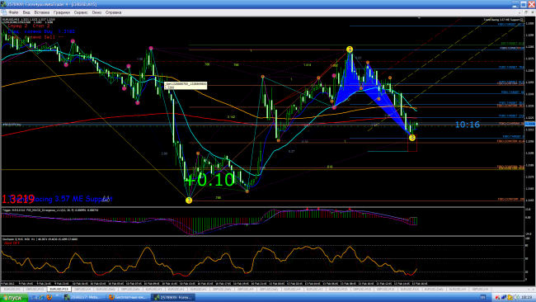
Task: Click the chart tabs right scroll arrow
Action: pos(534,289)
